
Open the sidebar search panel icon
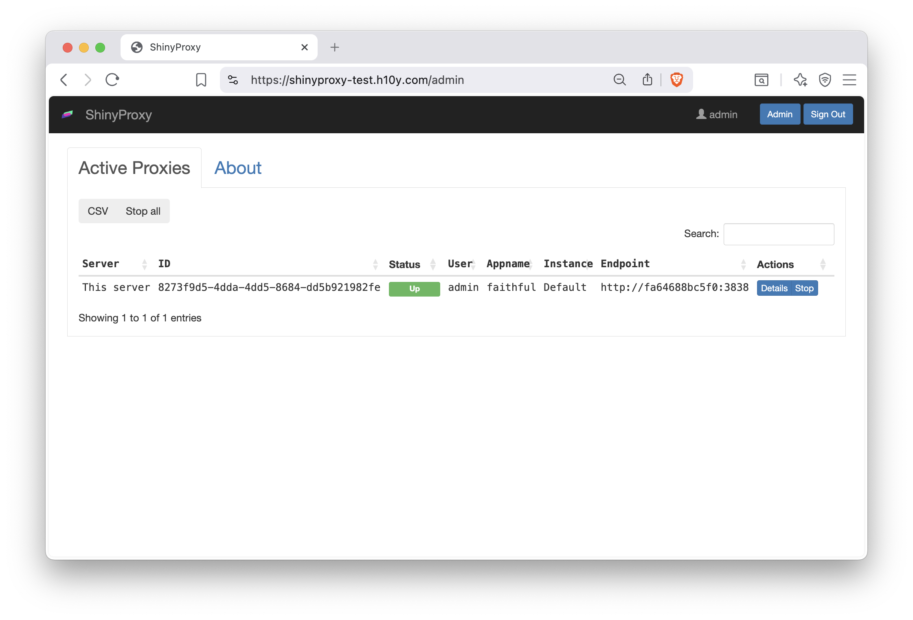pyautogui.click(x=761, y=80)
